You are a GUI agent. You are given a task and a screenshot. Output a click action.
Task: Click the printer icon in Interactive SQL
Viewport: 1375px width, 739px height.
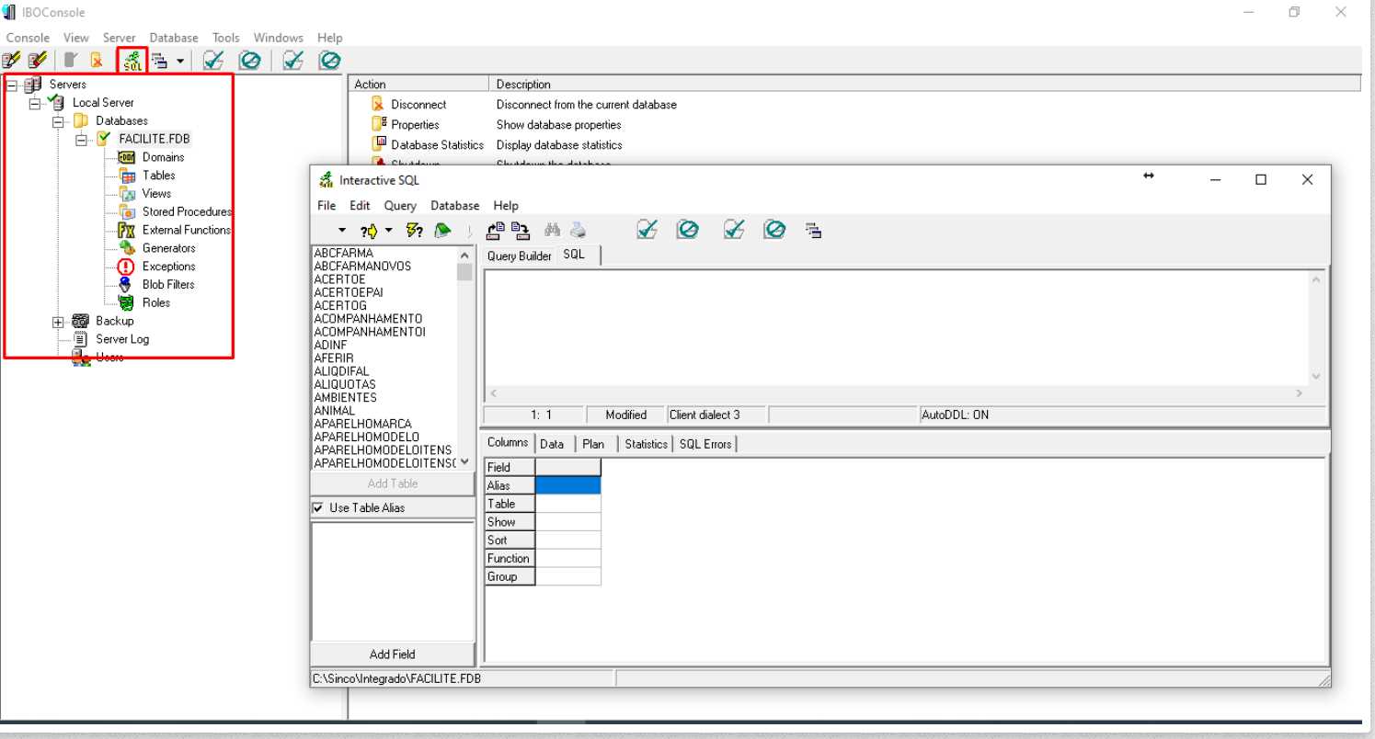pos(577,231)
